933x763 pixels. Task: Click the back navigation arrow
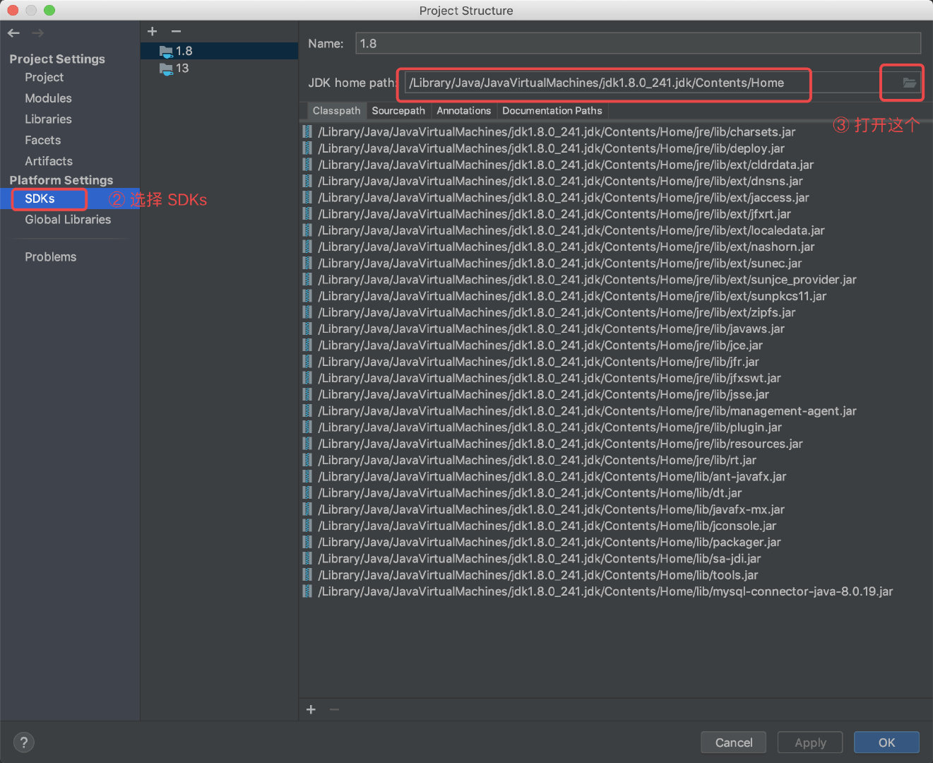pos(13,32)
